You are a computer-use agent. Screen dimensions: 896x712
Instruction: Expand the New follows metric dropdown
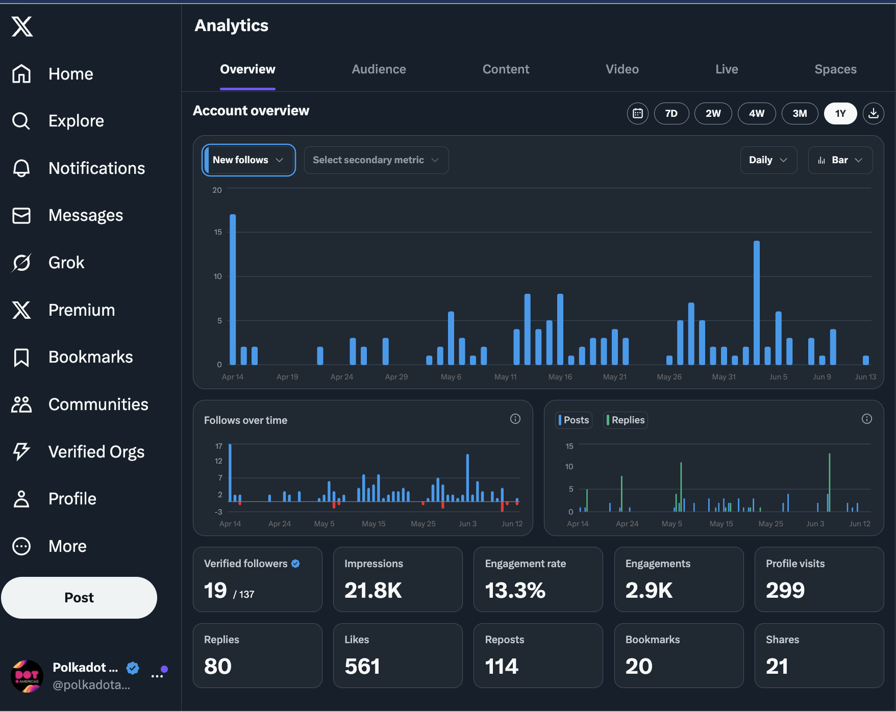tap(248, 160)
